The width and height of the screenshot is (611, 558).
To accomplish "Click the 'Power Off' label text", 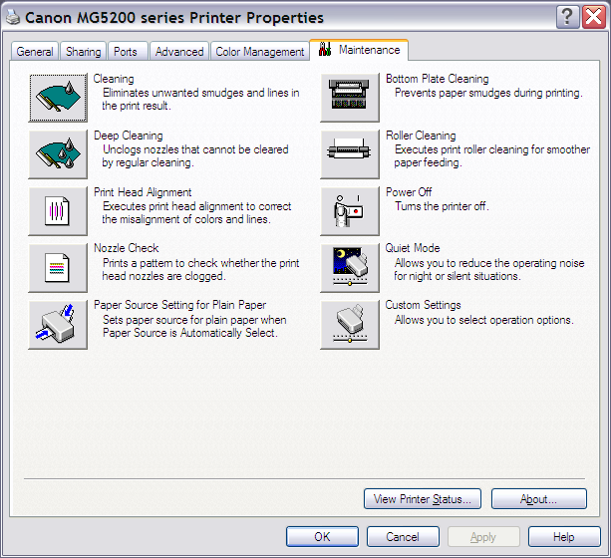I will pyautogui.click(x=409, y=192).
